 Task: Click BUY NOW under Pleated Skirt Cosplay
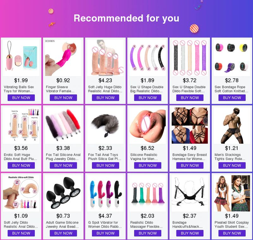pos(232,233)
